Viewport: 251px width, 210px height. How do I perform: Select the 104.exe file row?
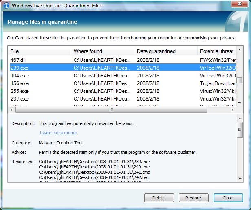[123, 75]
